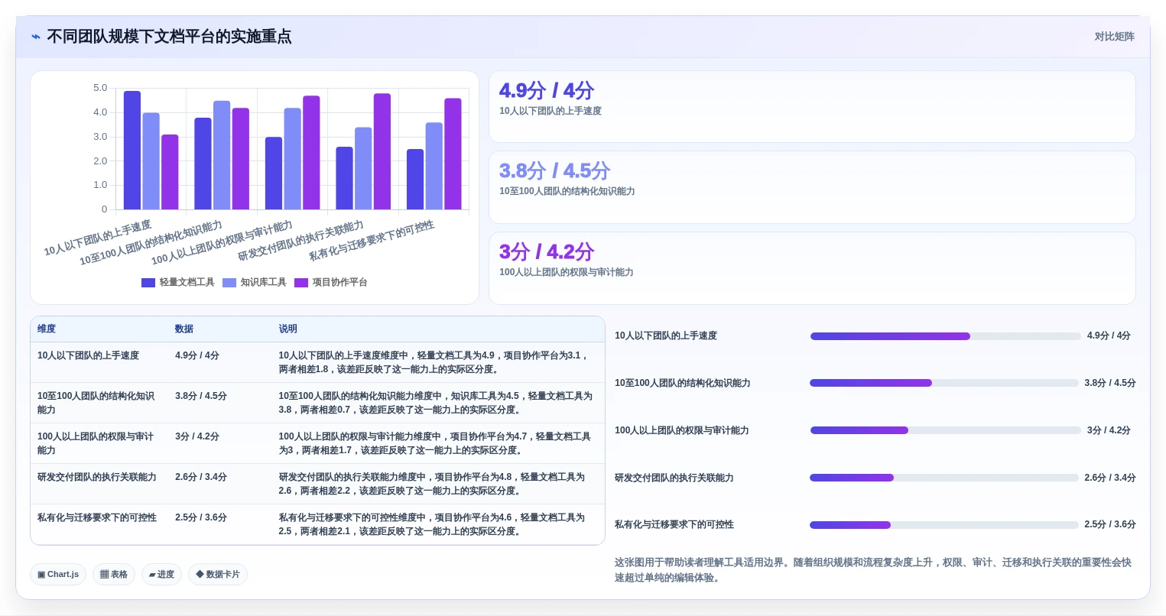Click the lightning icon beside the title

36,37
